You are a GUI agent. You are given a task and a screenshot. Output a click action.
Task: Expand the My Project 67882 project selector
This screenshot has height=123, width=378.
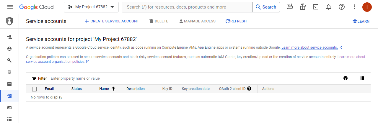tap(91, 7)
